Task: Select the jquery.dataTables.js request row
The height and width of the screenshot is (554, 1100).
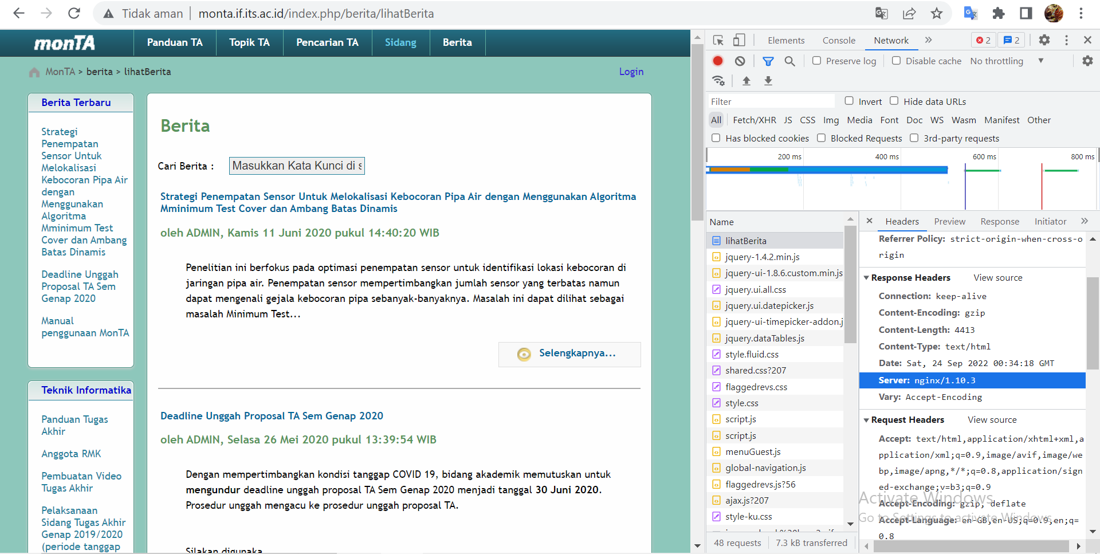Action: pyautogui.click(x=776, y=339)
